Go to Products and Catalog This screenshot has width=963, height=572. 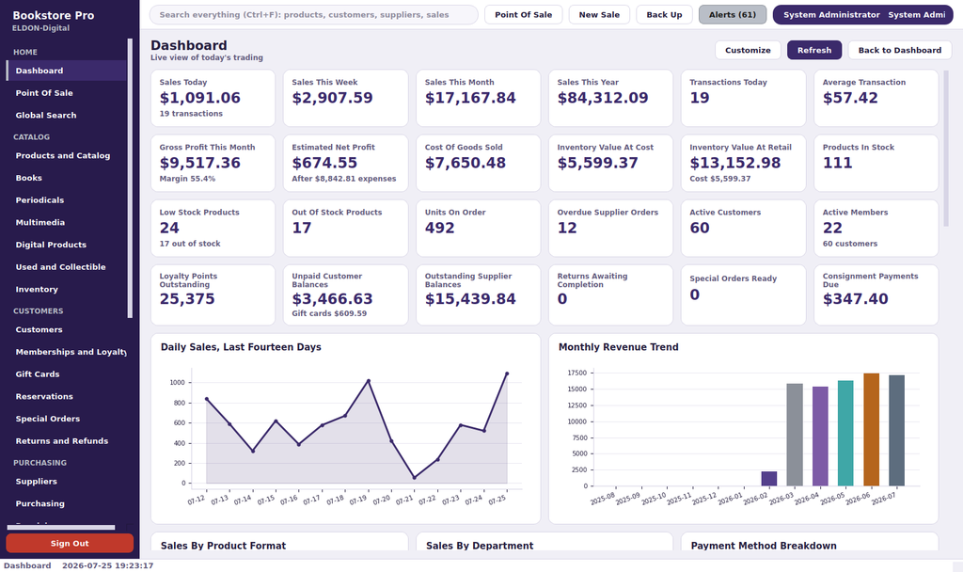[x=67, y=155]
